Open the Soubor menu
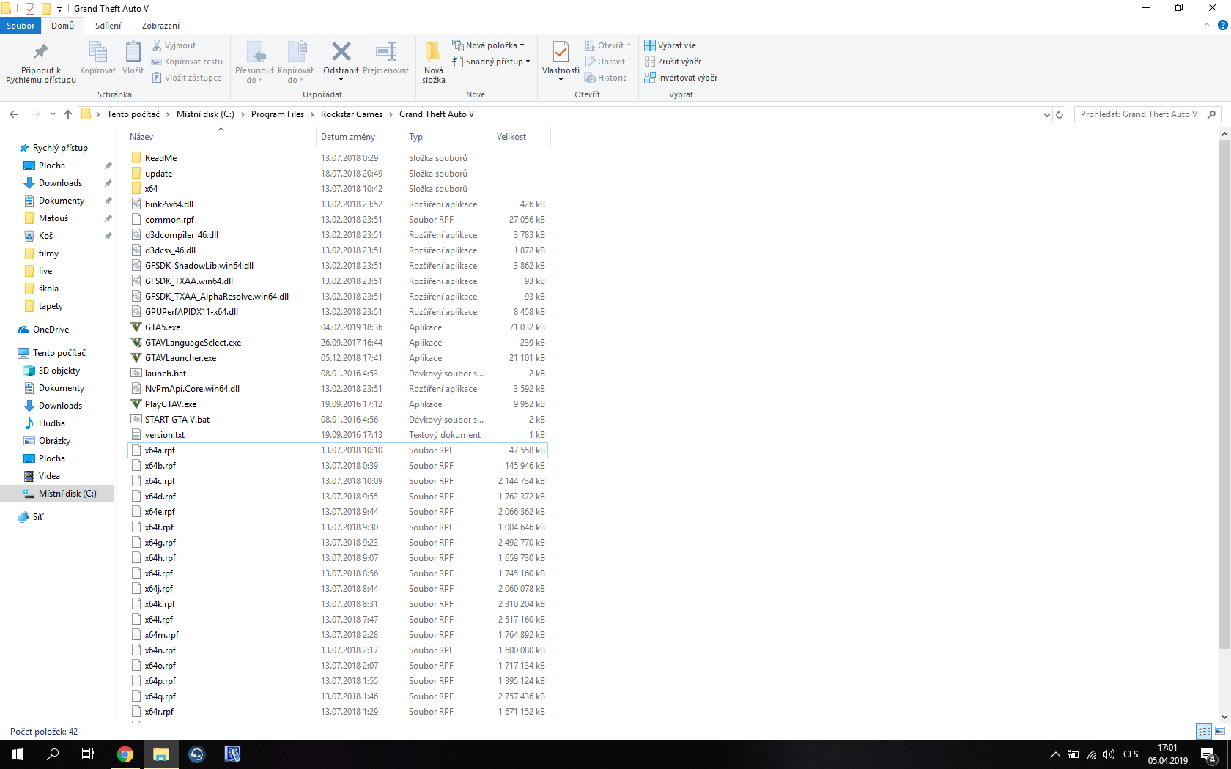This screenshot has height=769, width=1231. click(21, 26)
